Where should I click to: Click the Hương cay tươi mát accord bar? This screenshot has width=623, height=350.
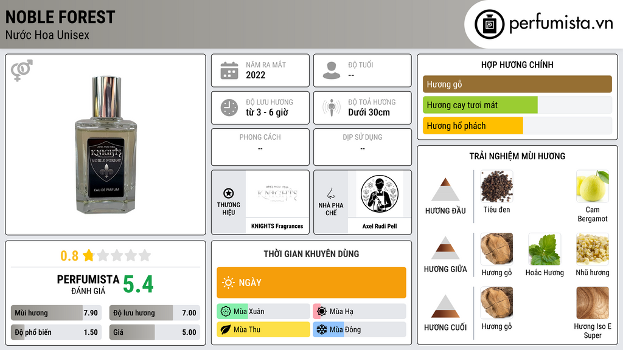(x=517, y=105)
